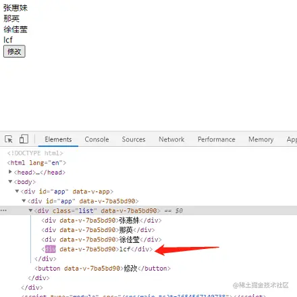Screen dimensions: 297x297
Task: Select the div row containing 那英
Action: tap(98, 230)
